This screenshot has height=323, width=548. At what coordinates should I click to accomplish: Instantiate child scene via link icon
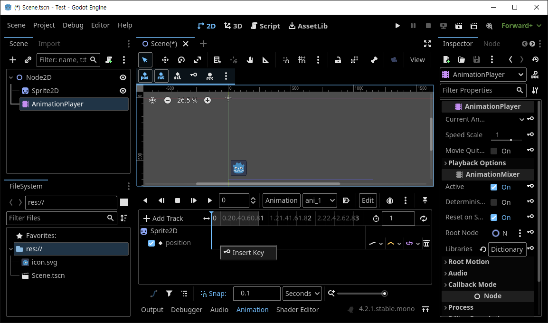28,60
